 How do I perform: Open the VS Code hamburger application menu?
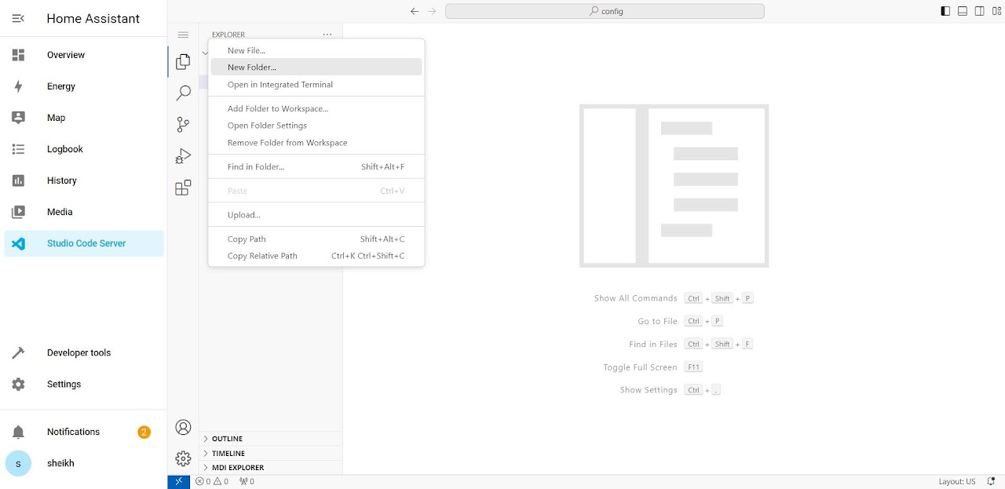tap(183, 35)
